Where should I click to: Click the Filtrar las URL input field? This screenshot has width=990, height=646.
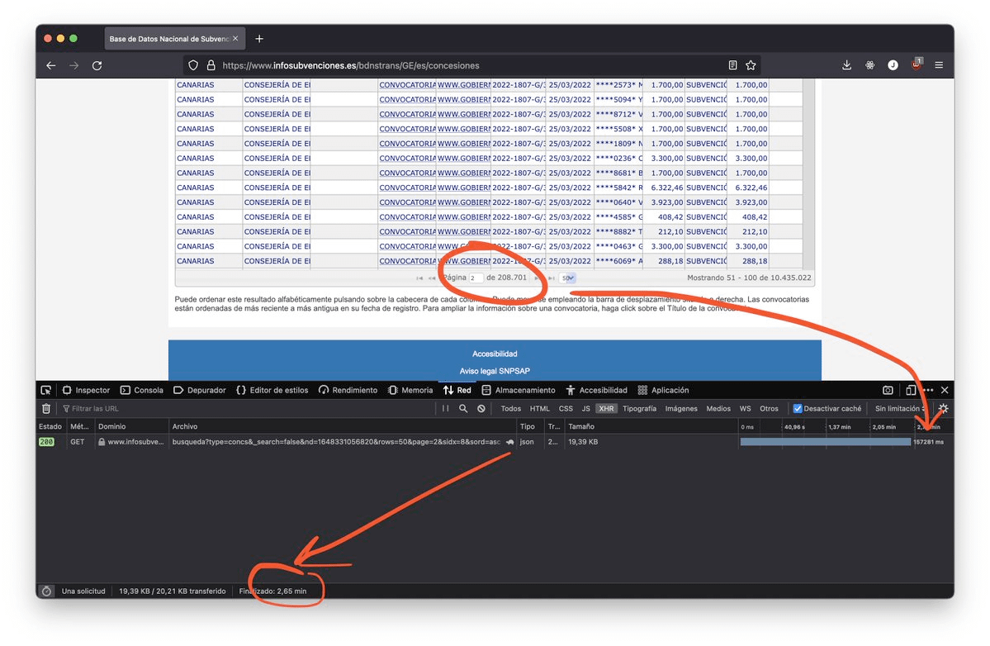click(248, 408)
